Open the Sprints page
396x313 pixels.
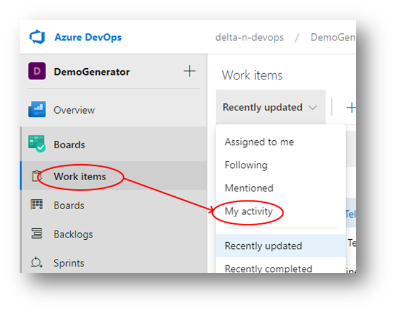coord(69,263)
